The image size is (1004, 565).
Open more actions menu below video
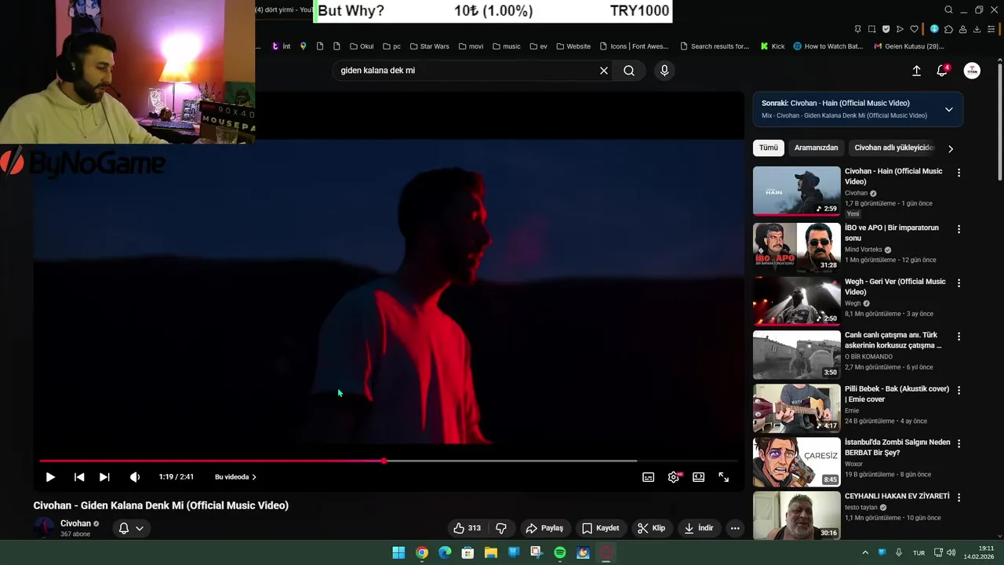(735, 528)
